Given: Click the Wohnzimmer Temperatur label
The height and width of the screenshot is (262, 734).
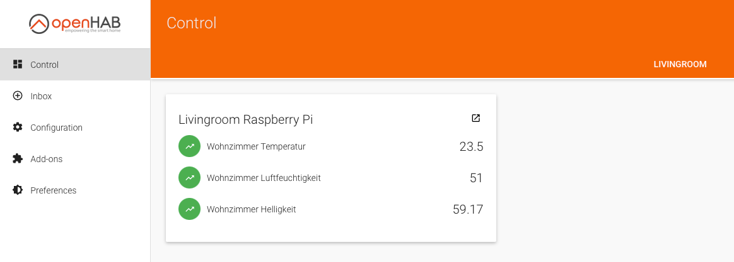Looking at the screenshot, I should (256, 146).
